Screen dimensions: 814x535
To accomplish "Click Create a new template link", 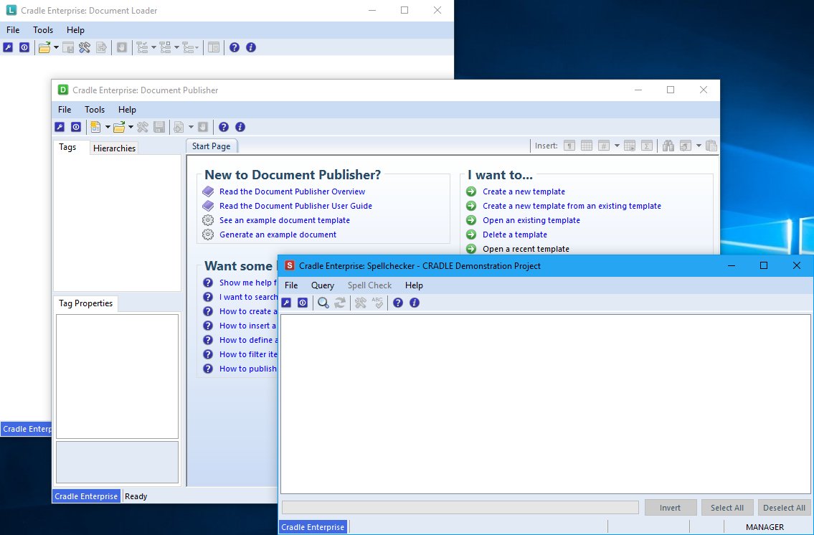I will [524, 191].
